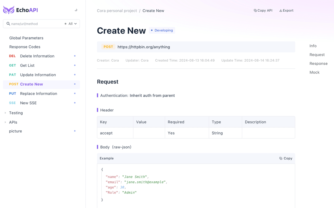Click the Update Time text
The image size is (334, 208).
tap(250, 60)
